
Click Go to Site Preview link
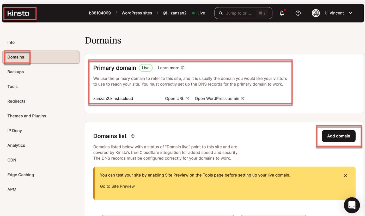pyautogui.click(x=117, y=186)
